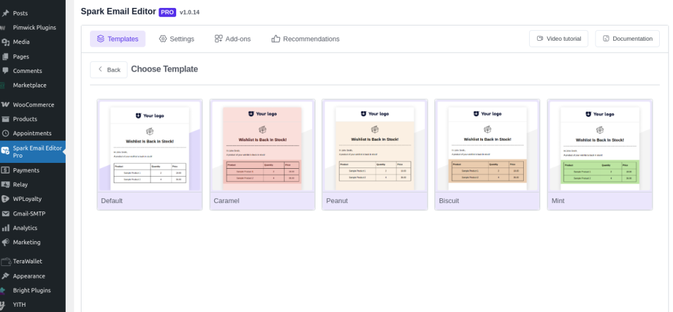Screen dimensions: 673x312
Task: Click the Marketing megaphone icon
Action: (5, 242)
